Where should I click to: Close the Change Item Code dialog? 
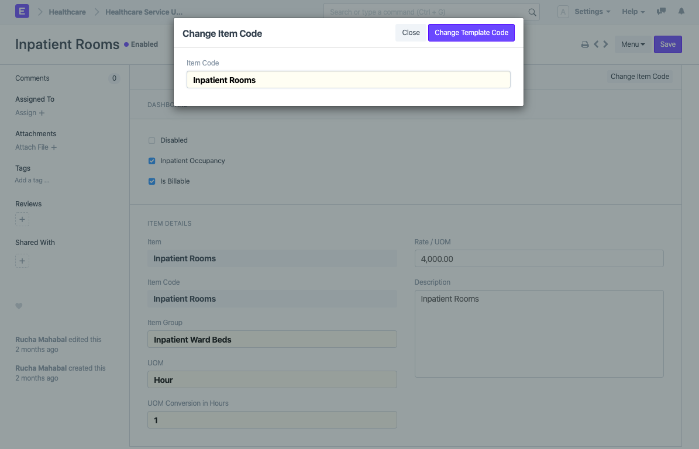411,33
